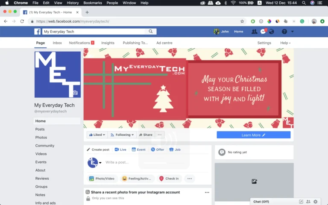The height and width of the screenshot is (205, 328).
Task: Open the globe notifications icon
Action: coord(271,32)
